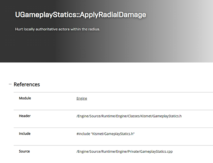Viewport: 213px width, 163px height.
Task: Collapse the References section with the minus icon
Action: pos(10,84)
